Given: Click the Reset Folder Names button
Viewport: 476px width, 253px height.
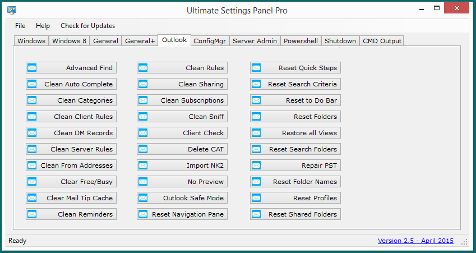Looking at the screenshot, I should (x=295, y=182).
